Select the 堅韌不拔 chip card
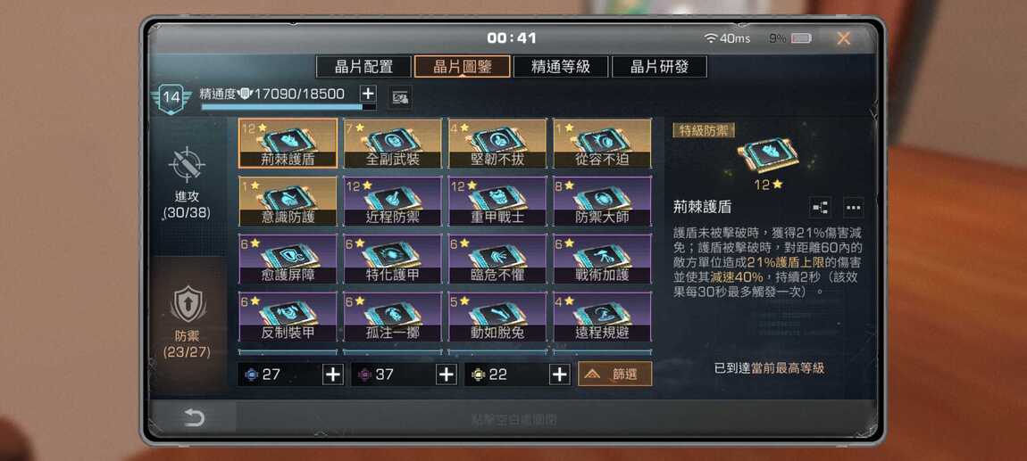This screenshot has height=461, width=1027. click(497, 144)
